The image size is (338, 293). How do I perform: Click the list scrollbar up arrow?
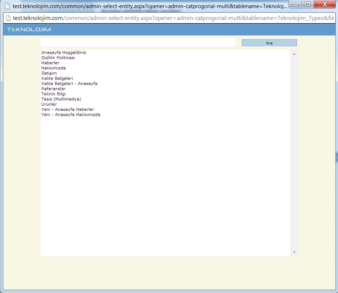tap(294, 54)
